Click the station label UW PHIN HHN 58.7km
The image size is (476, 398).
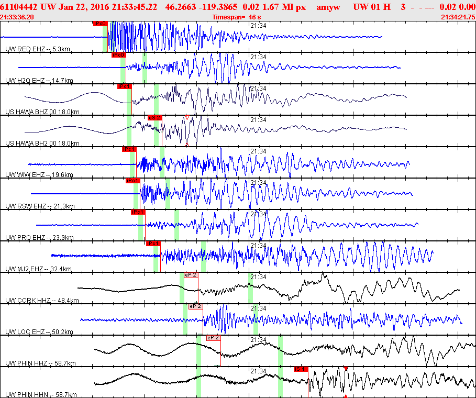[x=41, y=395]
